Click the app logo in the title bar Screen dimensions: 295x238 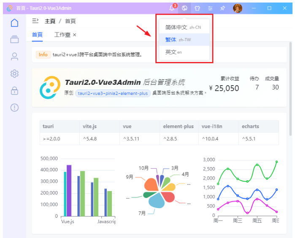click(x=9, y=8)
